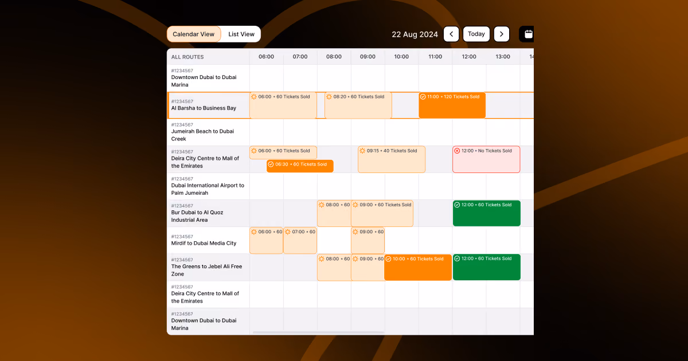This screenshot has height=361, width=688.
Task: Advance to the next day with the right chevron
Action: [x=502, y=34]
